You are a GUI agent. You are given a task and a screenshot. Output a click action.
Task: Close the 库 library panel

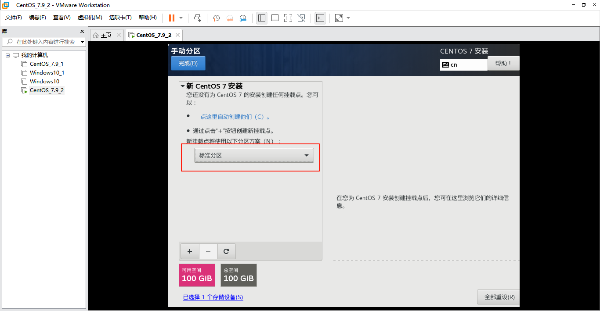pyautogui.click(x=82, y=32)
